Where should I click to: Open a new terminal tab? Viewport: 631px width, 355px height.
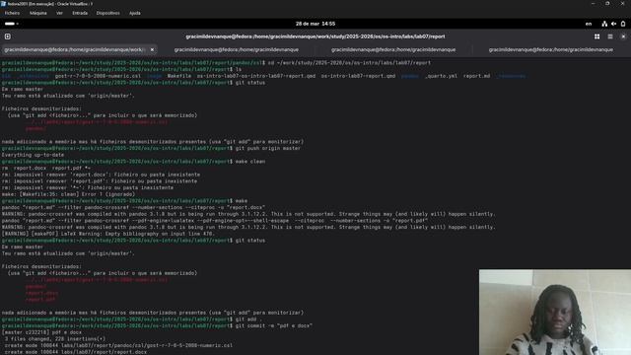point(8,36)
